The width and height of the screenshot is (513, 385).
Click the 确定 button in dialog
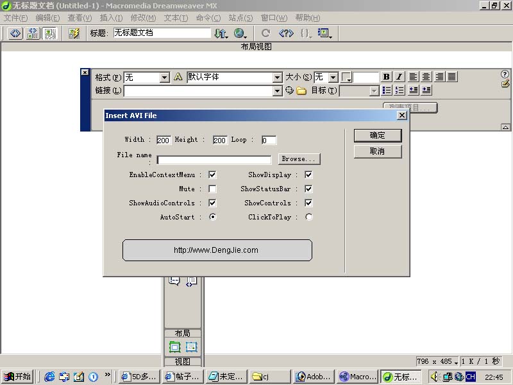(378, 135)
